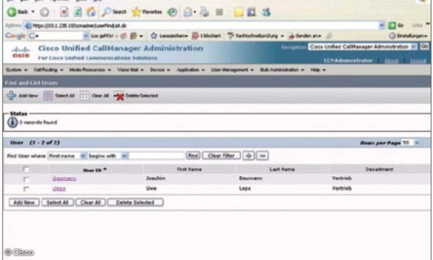Click the 'Joachim' first name cell
The height and width of the screenshot is (260, 433).
click(x=156, y=178)
